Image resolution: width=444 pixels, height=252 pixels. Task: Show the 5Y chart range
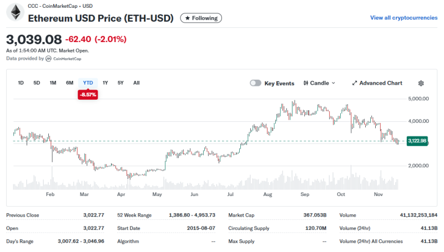pos(120,83)
